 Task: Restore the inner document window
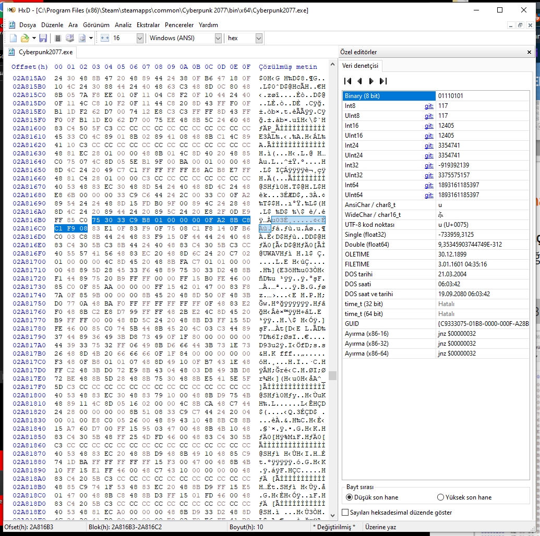pos(520,25)
